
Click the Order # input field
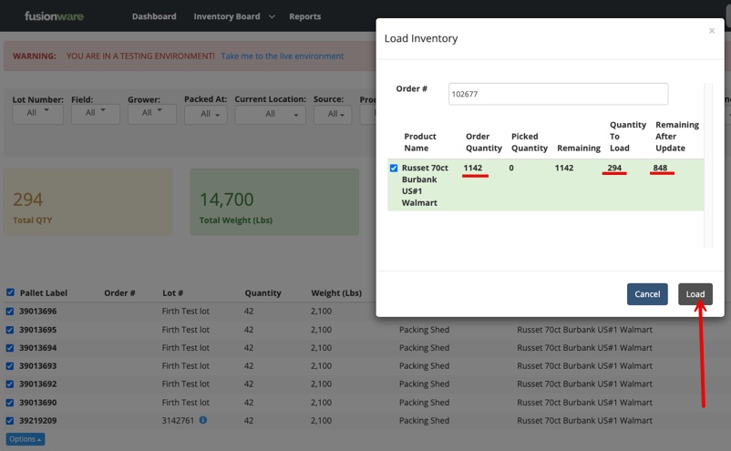tap(558, 93)
